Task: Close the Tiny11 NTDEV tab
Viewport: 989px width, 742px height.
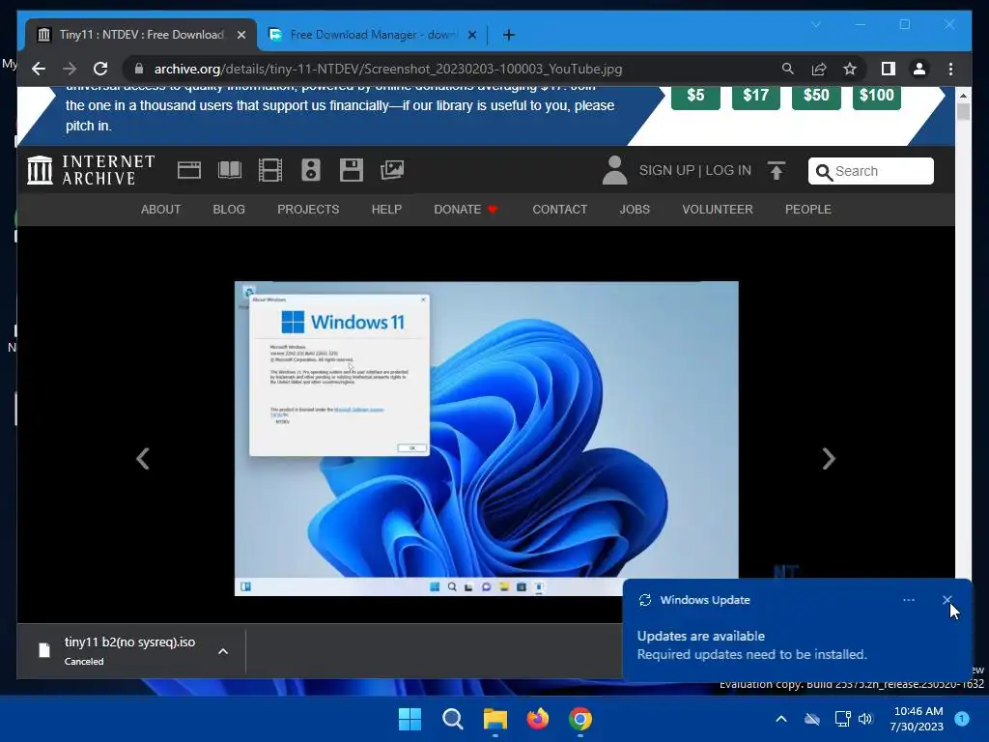Action: pos(240,35)
